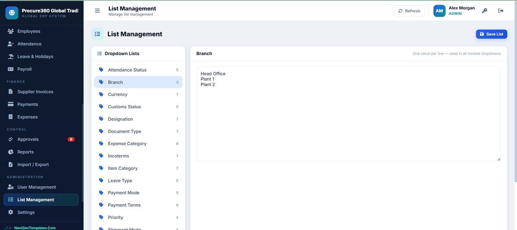Select the Payment Terms list

[138, 205]
